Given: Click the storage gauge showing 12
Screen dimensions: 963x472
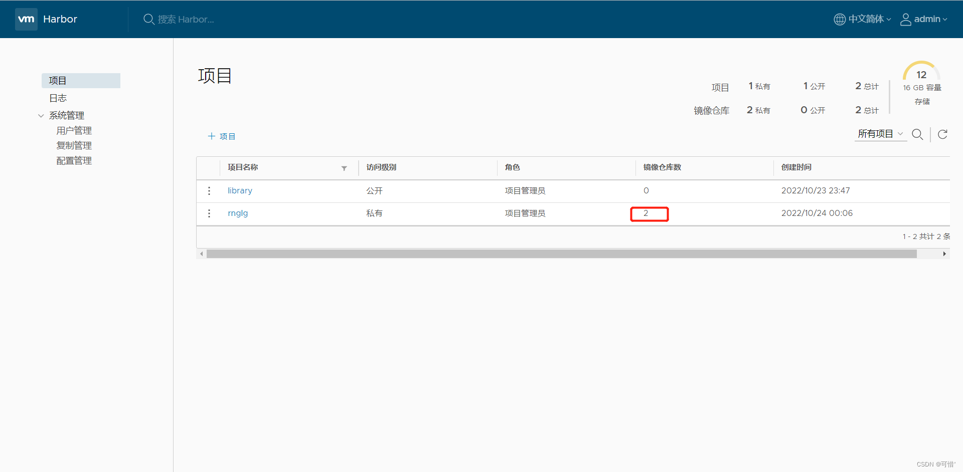Looking at the screenshot, I should click(921, 72).
